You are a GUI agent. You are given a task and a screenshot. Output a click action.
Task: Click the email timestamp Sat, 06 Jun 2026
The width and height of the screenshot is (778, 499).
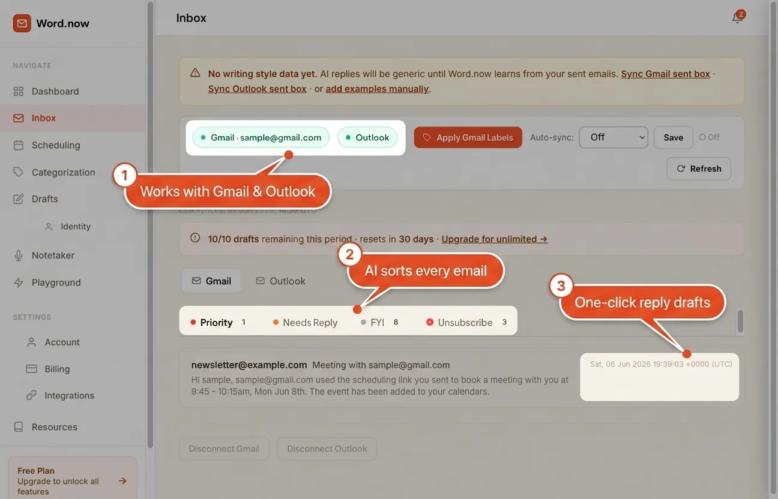(x=661, y=364)
